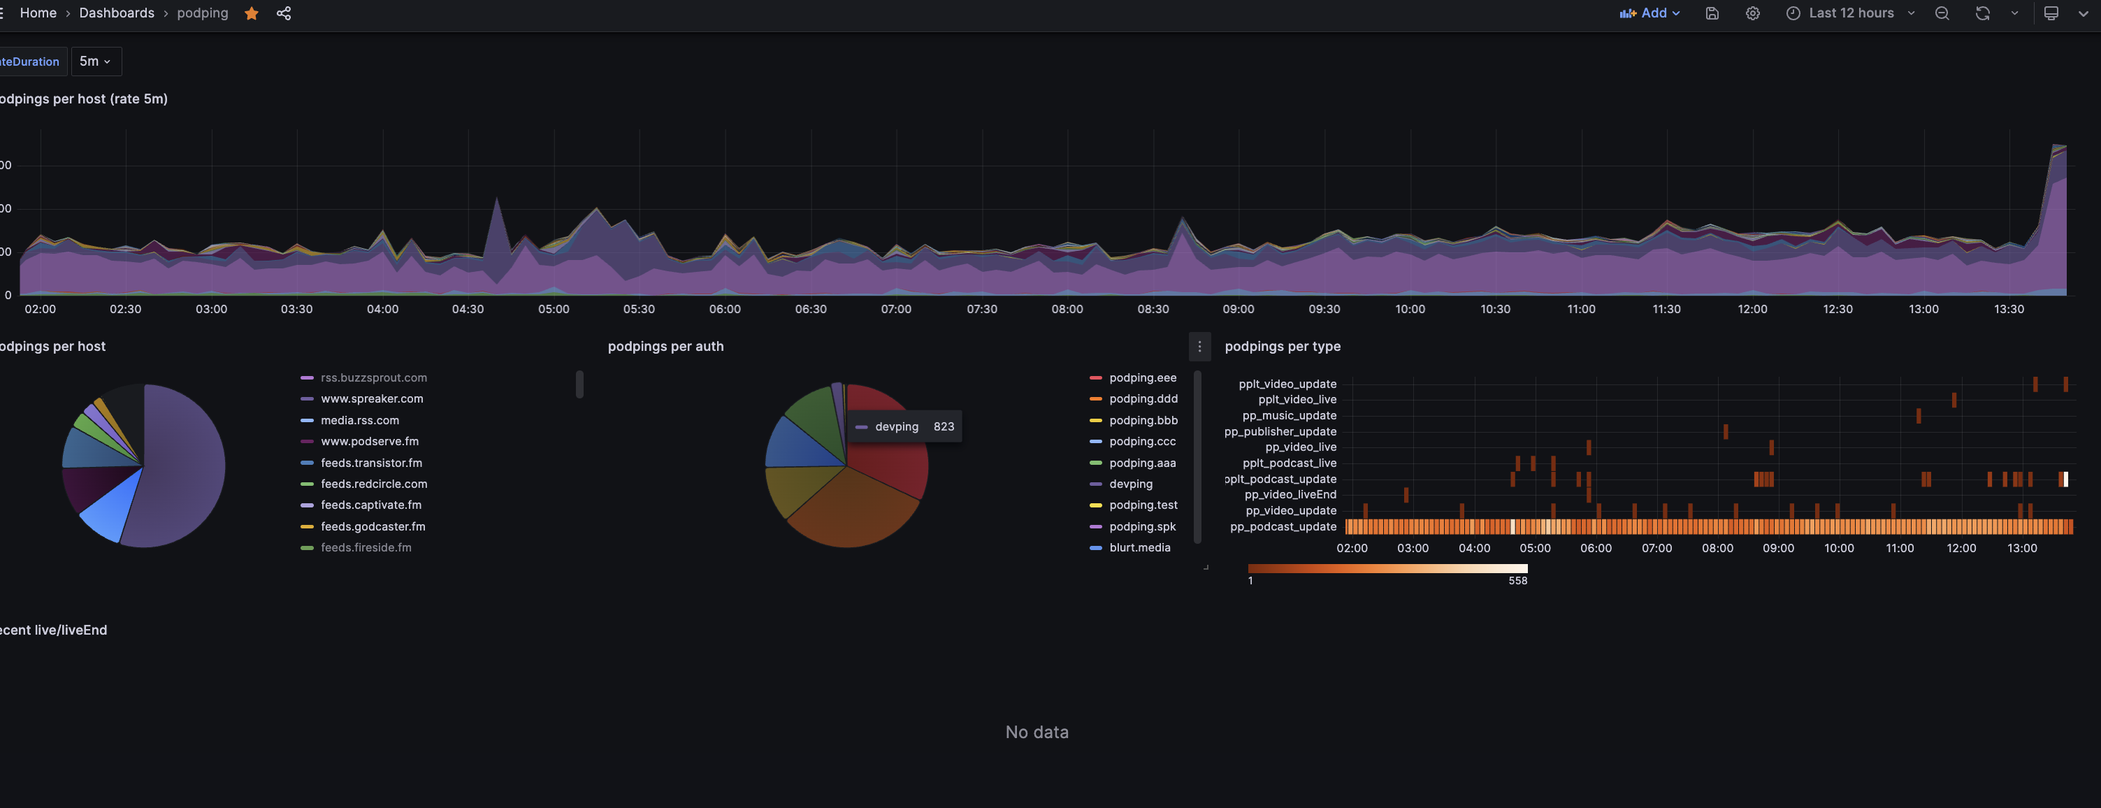The height and width of the screenshot is (808, 2101).
Task: Refresh the dashboard now
Action: pos(1982,13)
